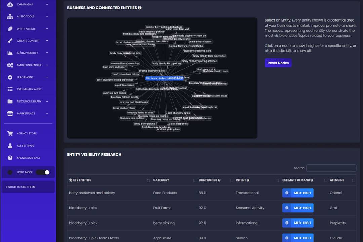
Task: Click the Write Article feather icon
Action: coord(10,29)
